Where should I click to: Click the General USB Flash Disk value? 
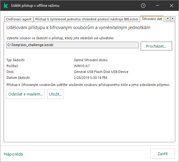pyautogui.click(x=101, y=72)
